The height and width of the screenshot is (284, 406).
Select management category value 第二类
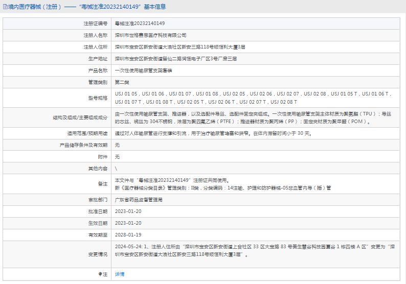click(x=122, y=82)
